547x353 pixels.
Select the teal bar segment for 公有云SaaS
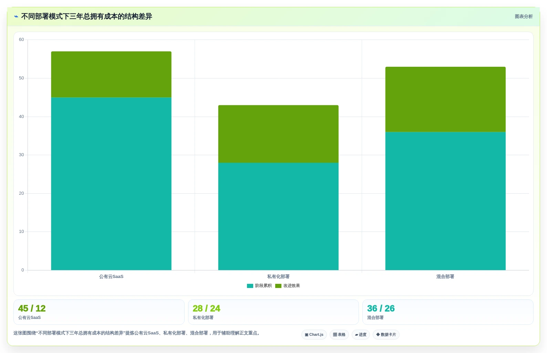[x=111, y=184]
